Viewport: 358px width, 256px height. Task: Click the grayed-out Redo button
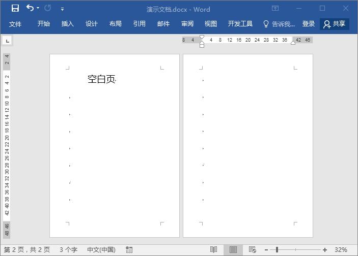click(x=48, y=8)
